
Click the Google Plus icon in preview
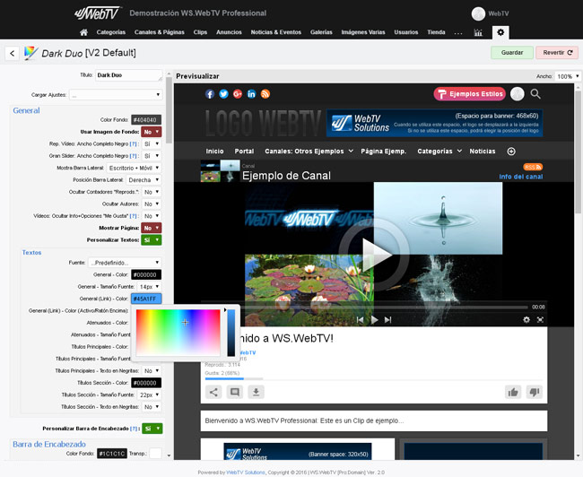click(x=238, y=94)
